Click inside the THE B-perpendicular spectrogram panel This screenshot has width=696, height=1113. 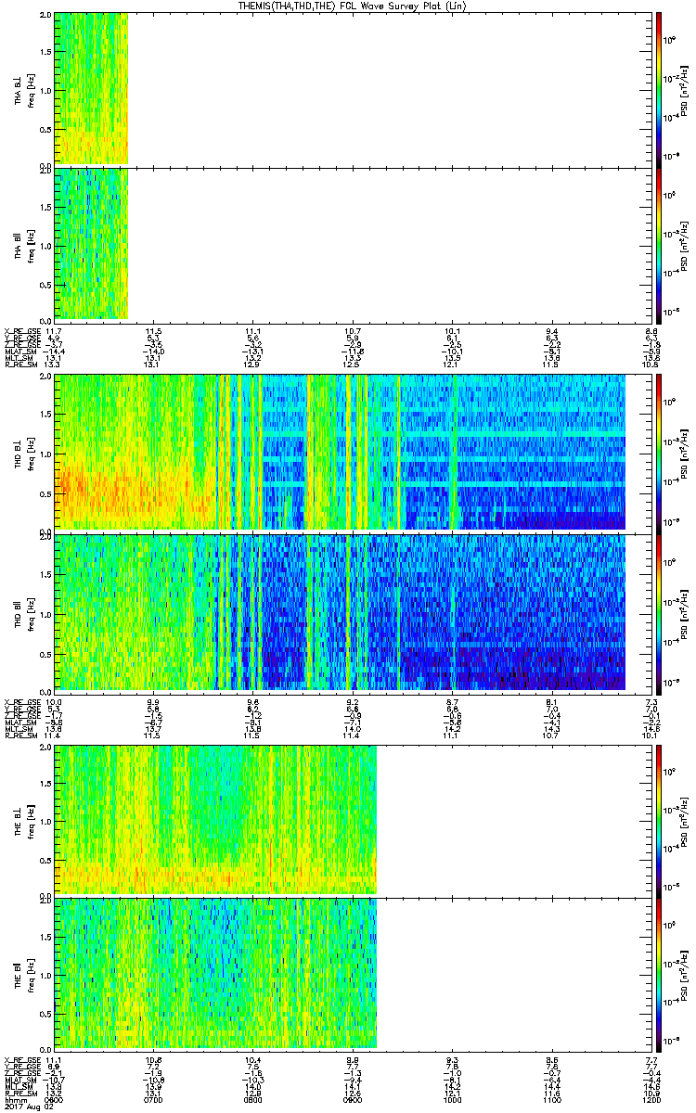353,819
